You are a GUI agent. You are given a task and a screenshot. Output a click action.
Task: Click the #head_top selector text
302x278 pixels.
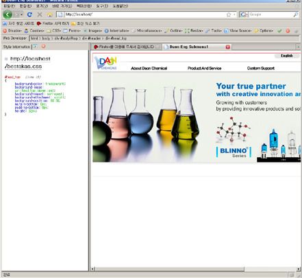point(12,77)
